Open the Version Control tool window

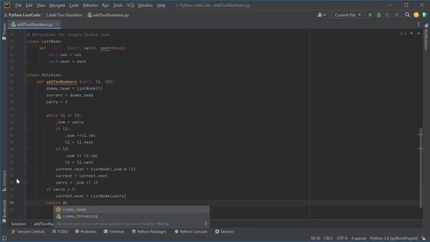28,232
